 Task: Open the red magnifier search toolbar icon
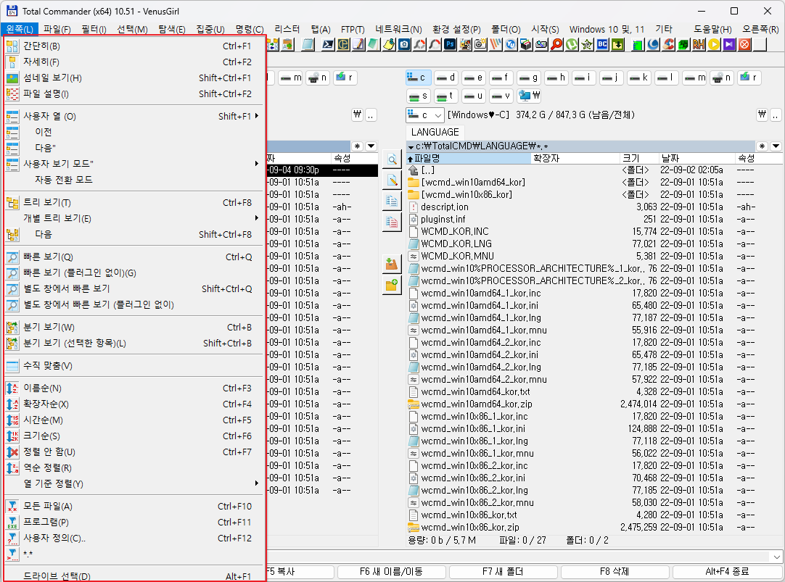coord(556,44)
